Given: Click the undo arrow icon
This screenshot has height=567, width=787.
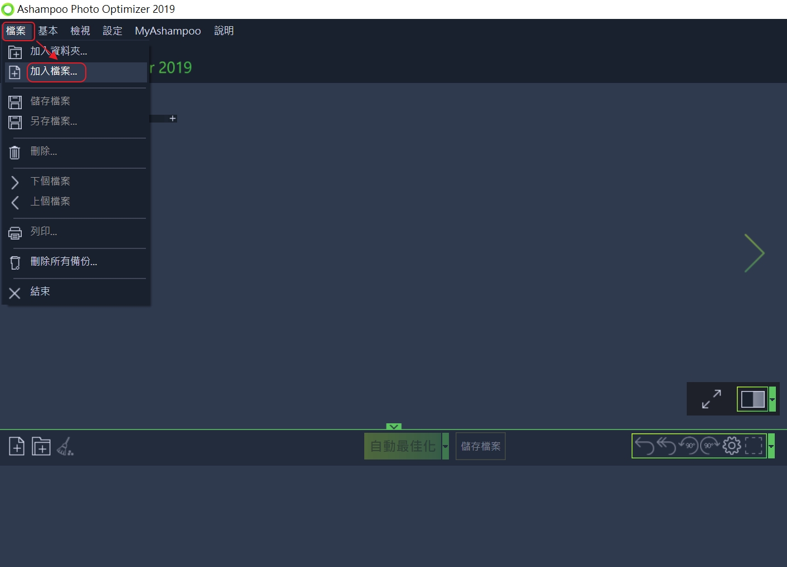Looking at the screenshot, I should point(644,446).
